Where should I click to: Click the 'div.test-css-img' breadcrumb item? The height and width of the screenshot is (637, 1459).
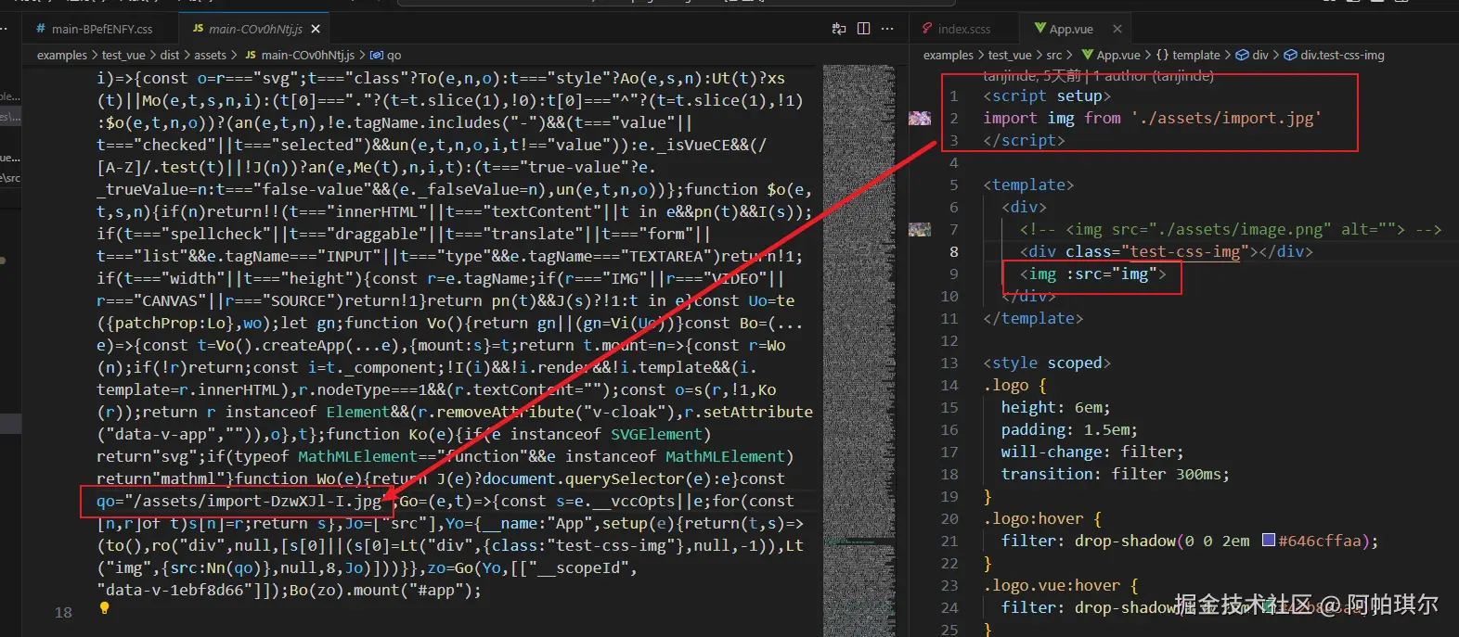point(1335,55)
